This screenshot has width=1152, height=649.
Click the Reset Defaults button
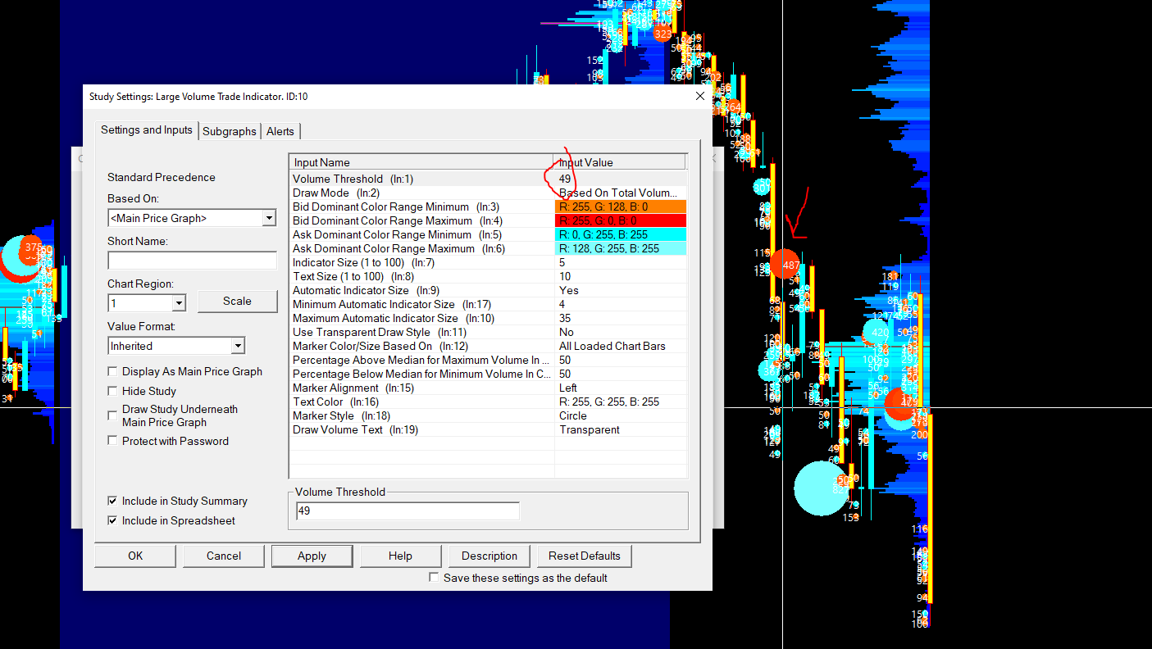click(x=584, y=556)
